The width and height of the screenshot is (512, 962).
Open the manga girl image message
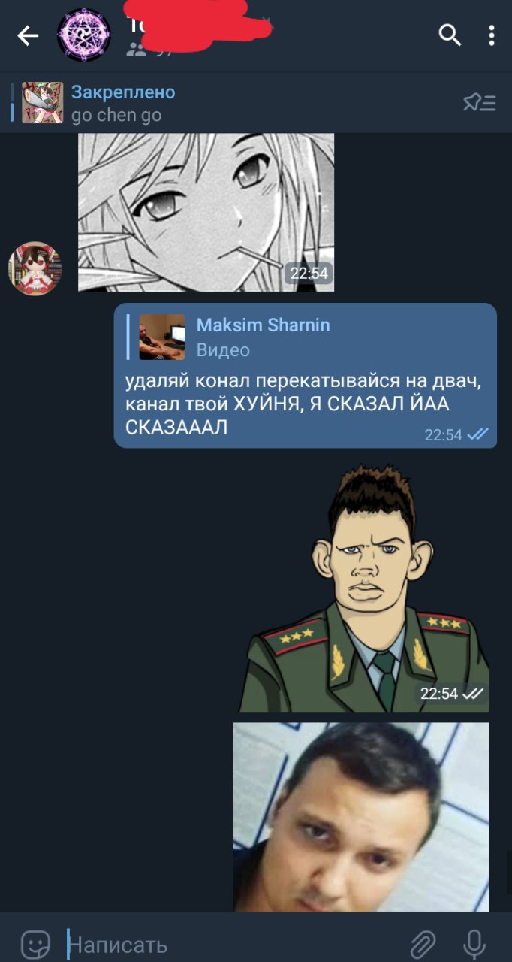(206, 212)
